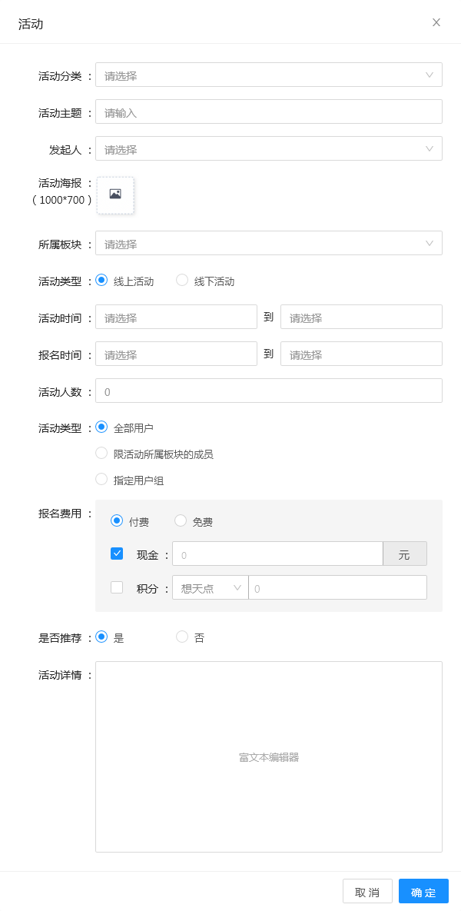This screenshot has width=461, height=911.
Task: Uncheck the 现金 checkbox
Action: [x=117, y=554]
